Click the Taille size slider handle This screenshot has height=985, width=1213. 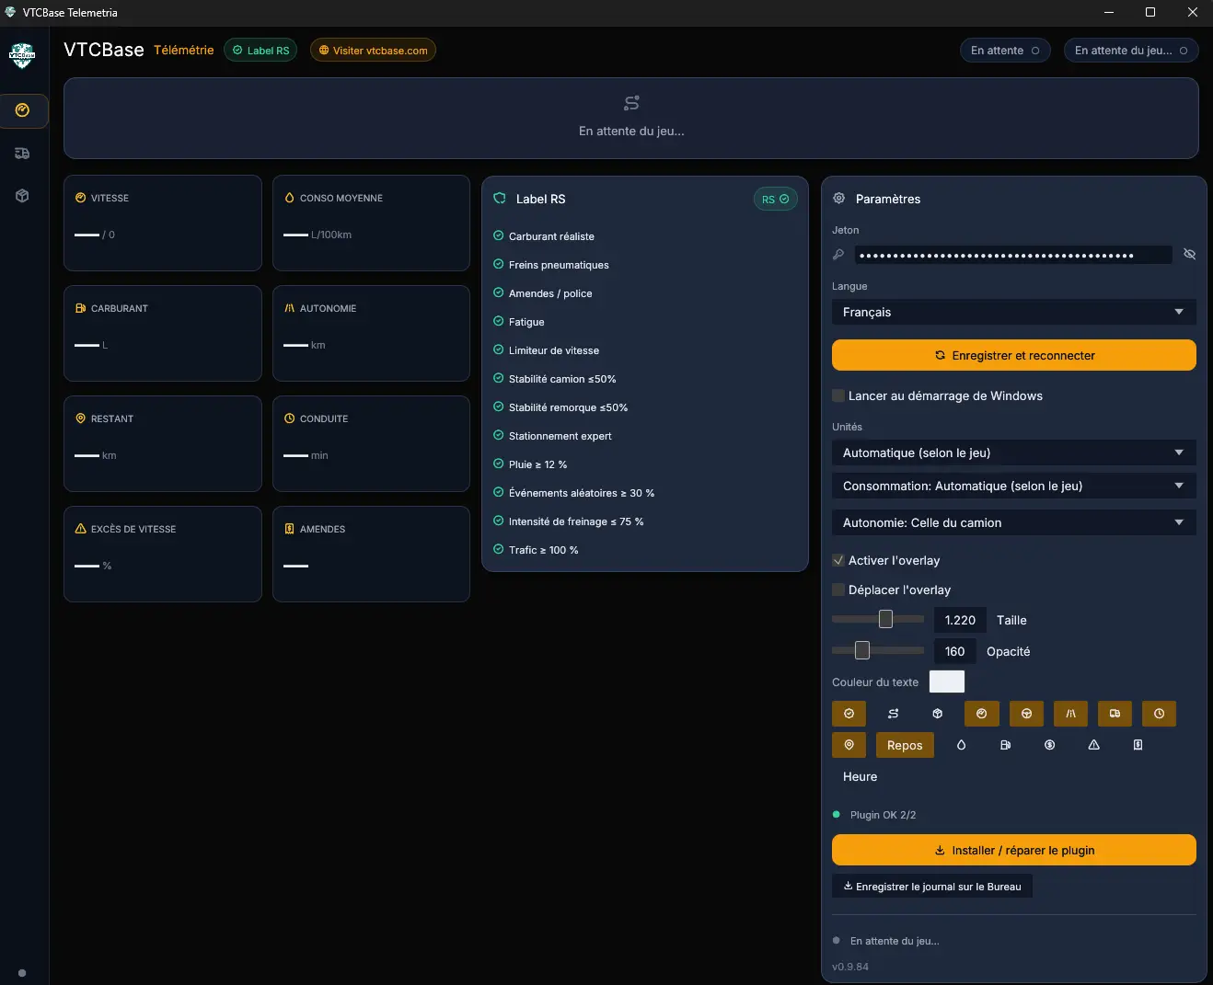point(885,619)
